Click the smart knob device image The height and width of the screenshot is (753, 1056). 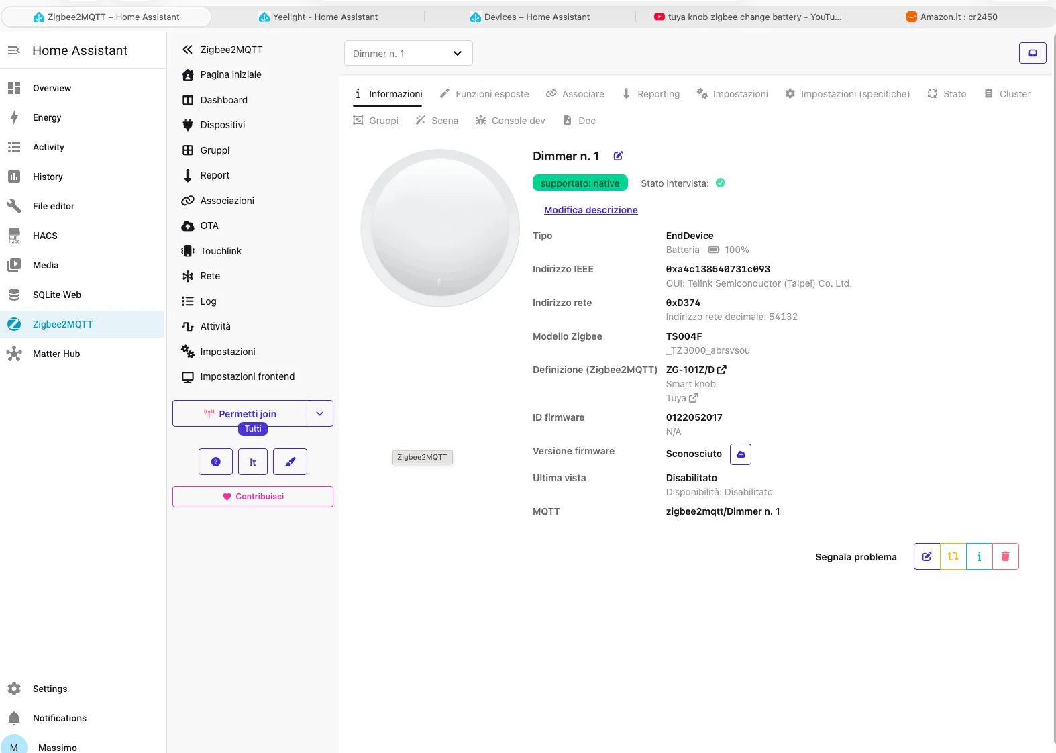pos(440,228)
